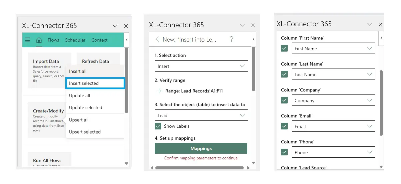Toggle the Column 'First Name' checkbox
Viewport: 401px width, 184px height.
tap(284, 49)
